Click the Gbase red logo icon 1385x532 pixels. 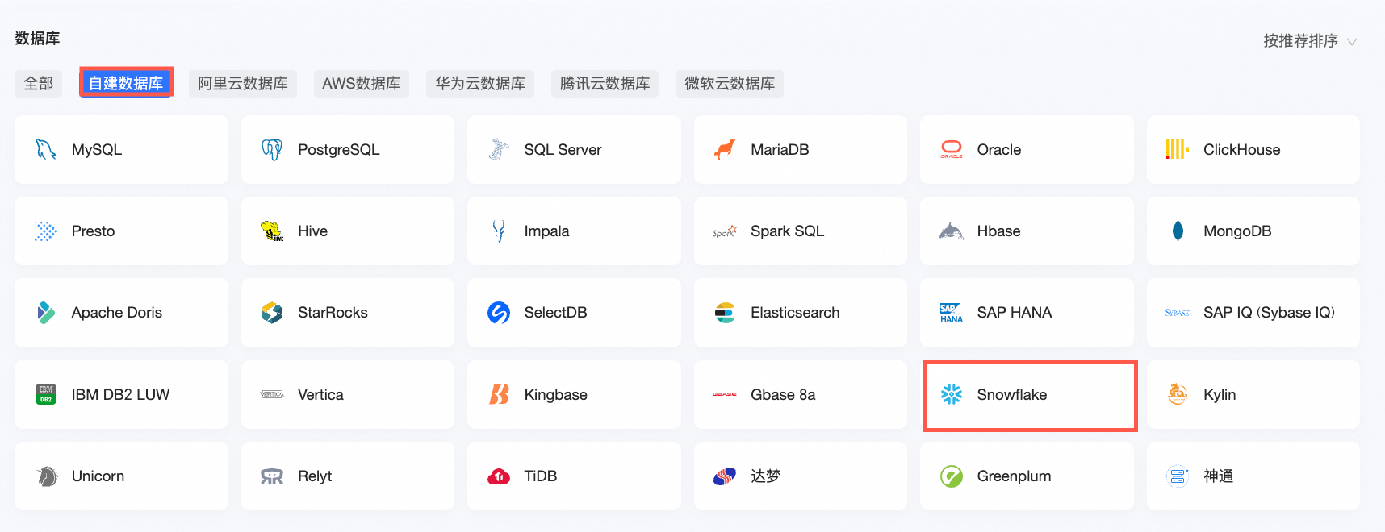725,394
